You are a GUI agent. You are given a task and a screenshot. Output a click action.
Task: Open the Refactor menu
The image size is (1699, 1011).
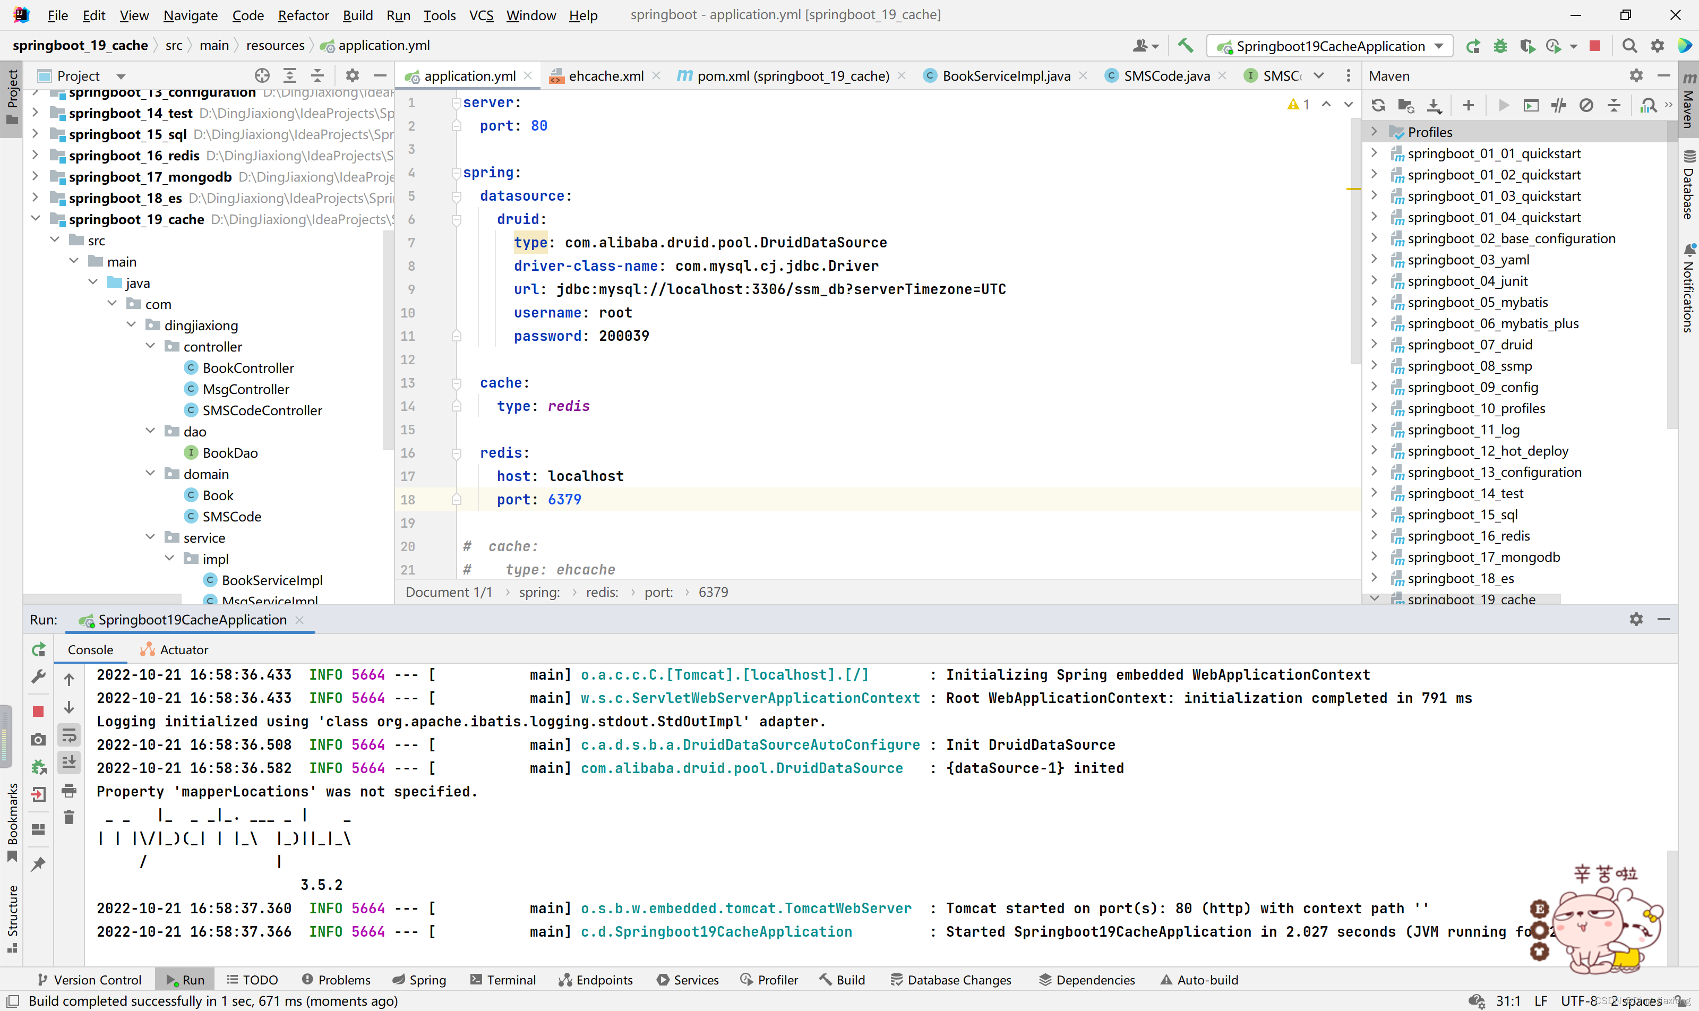tap(303, 15)
